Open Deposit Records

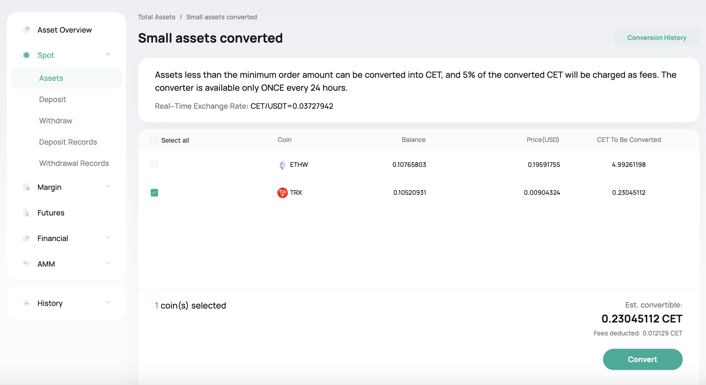pos(68,142)
